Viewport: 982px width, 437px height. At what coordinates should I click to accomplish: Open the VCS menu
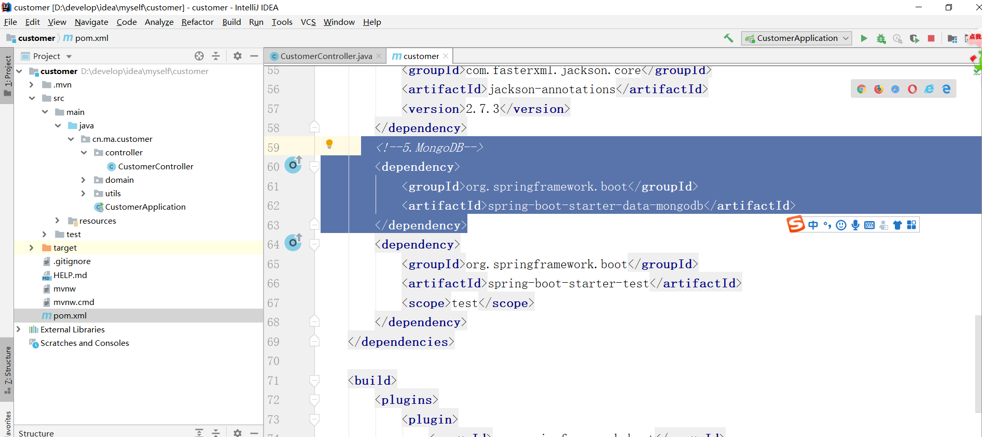[x=308, y=22]
